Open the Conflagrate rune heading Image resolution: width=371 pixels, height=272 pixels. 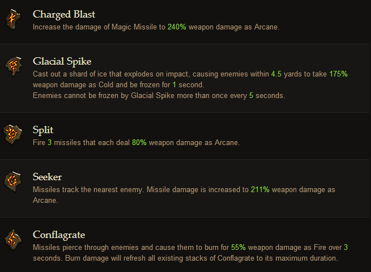(x=59, y=235)
